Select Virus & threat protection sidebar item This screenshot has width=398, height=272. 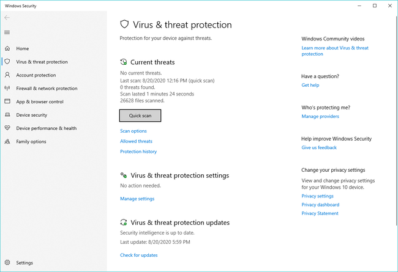[x=42, y=62]
